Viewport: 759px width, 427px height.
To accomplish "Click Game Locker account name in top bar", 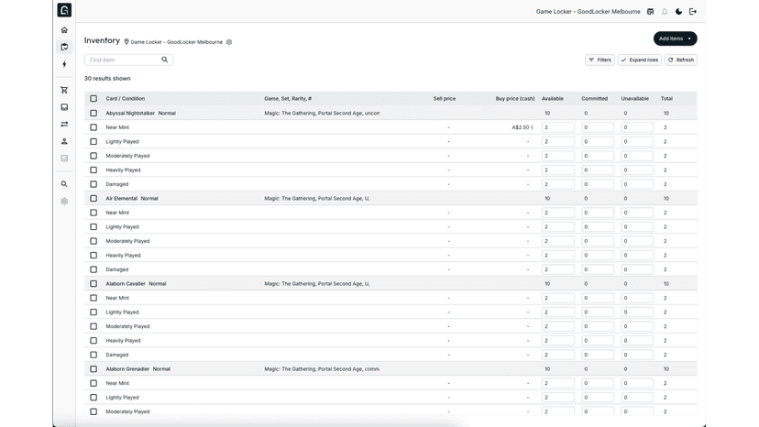I will [588, 12].
